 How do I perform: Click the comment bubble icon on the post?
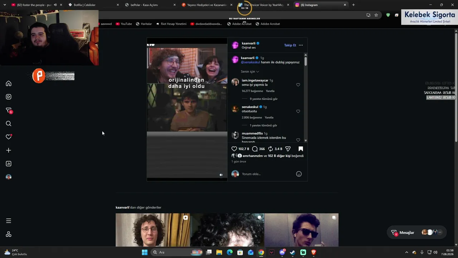(x=255, y=149)
